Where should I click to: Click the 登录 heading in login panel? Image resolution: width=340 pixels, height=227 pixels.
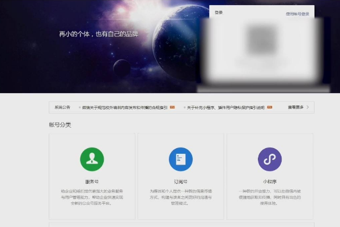click(x=219, y=13)
